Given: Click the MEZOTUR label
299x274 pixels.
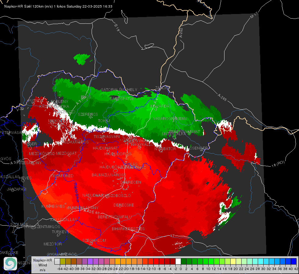Looking at the screenshot, I should (x=53, y=244).
